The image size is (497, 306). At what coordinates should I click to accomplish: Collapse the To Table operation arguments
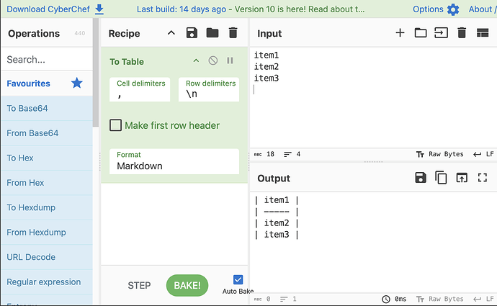[196, 60]
